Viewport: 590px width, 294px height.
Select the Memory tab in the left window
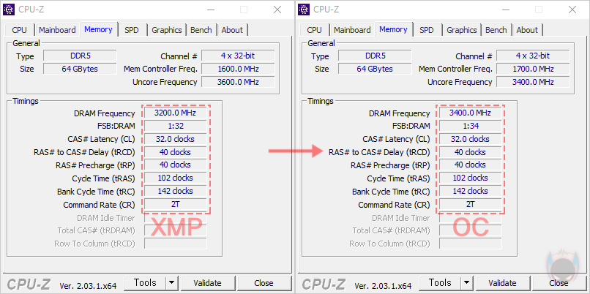click(x=98, y=29)
